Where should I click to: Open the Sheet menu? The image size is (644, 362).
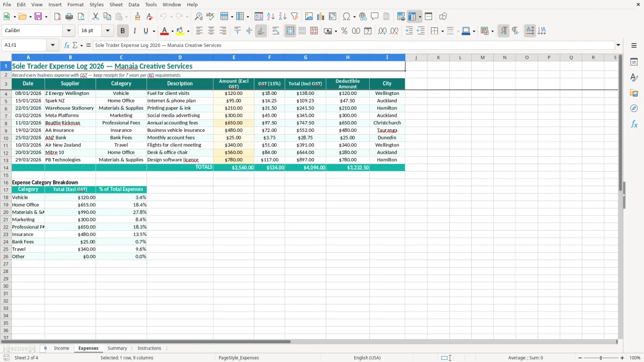pos(116,4)
